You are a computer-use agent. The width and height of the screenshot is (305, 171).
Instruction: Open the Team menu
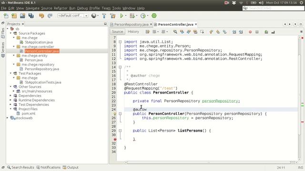(x=106, y=8)
